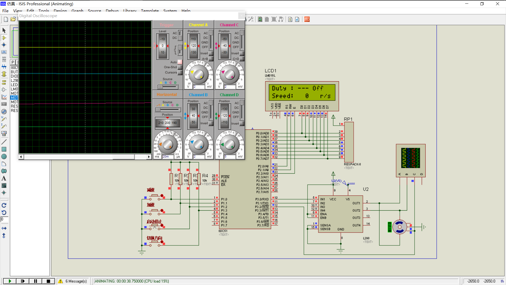Click the Rotate Clockwise icon
This screenshot has height=285, width=506.
tap(4, 205)
